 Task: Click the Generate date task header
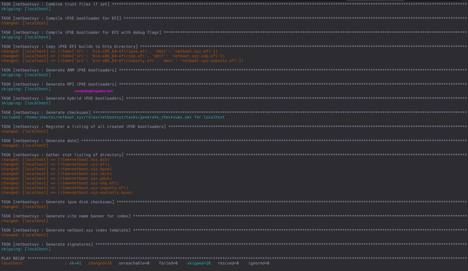[x=40, y=140]
